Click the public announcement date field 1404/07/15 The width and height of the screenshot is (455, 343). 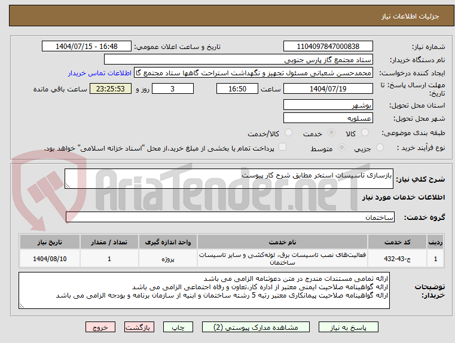tap(87, 46)
